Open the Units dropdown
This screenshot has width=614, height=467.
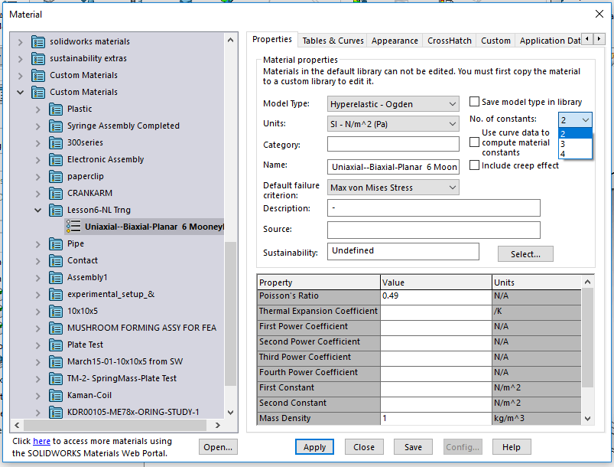click(x=393, y=124)
